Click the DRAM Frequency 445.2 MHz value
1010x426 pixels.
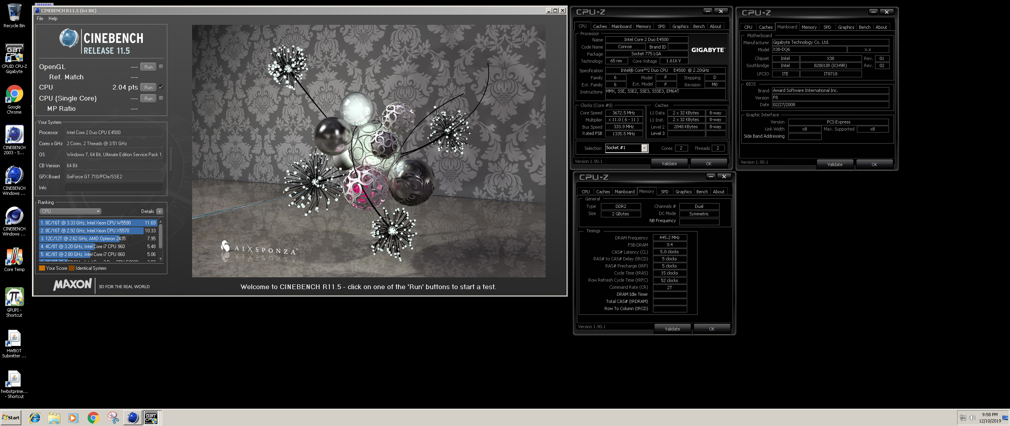point(670,237)
